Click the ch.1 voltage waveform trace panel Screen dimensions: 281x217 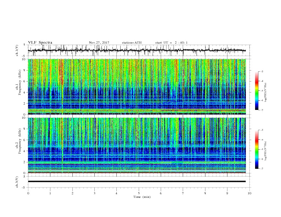(x=139, y=50)
